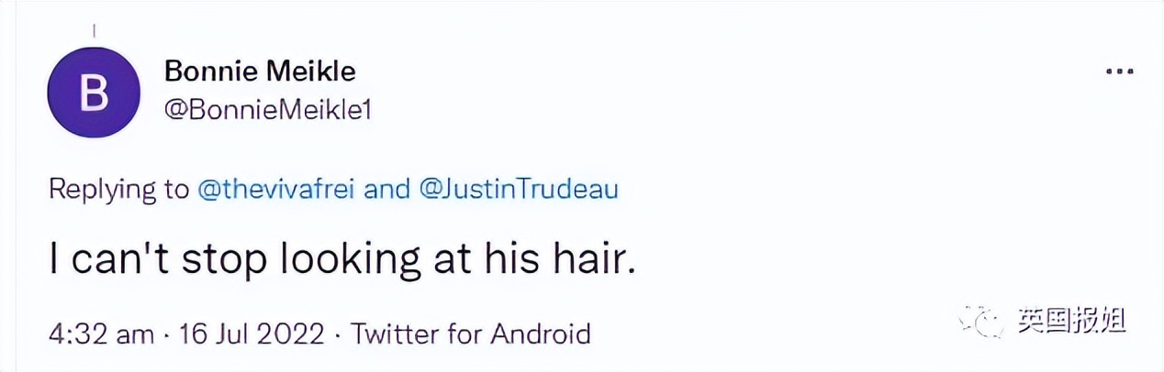The width and height of the screenshot is (1164, 372).
Task: Open Bonnie Meikle's profile from display name
Action: [x=259, y=71]
